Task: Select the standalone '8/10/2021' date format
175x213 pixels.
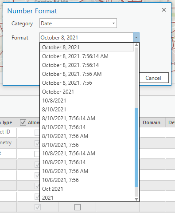Action: pos(54,110)
